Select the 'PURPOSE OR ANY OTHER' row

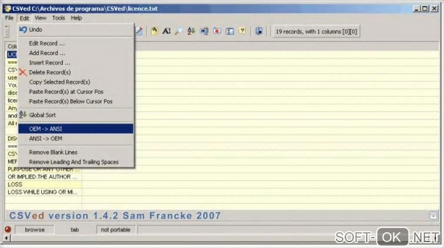point(44,169)
